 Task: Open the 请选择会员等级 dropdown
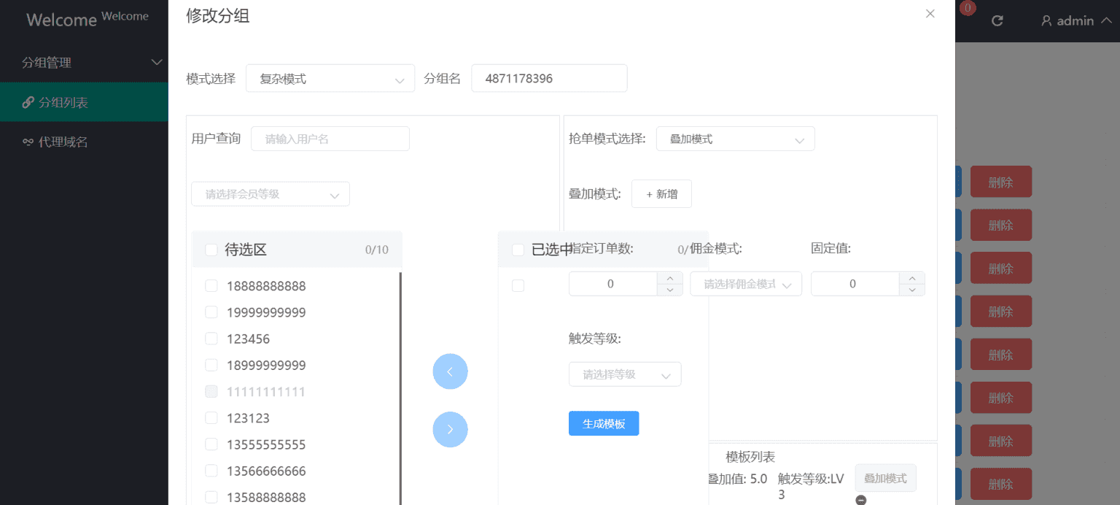[271, 194]
